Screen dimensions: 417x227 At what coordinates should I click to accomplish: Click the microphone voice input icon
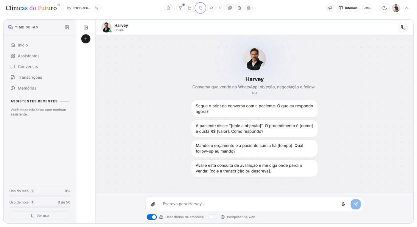click(343, 204)
